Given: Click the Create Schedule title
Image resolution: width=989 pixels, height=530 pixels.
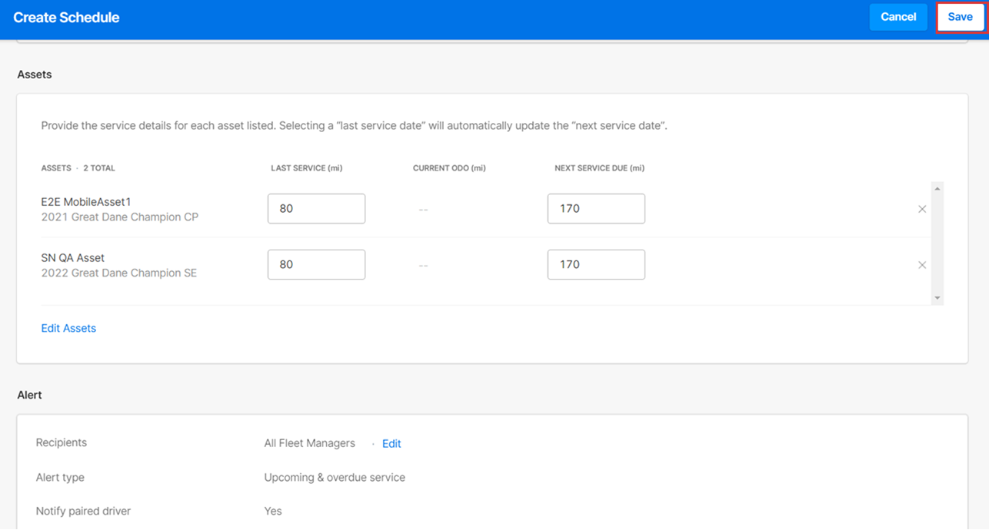Looking at the screenshot, I should coord(66,18).
